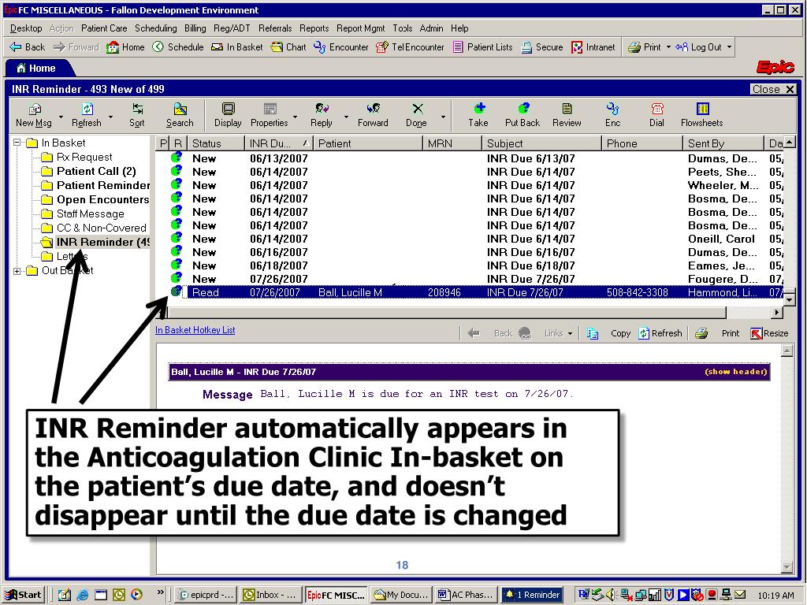
Task: Collapse the In Basket tree node
Action: point(17,143)
